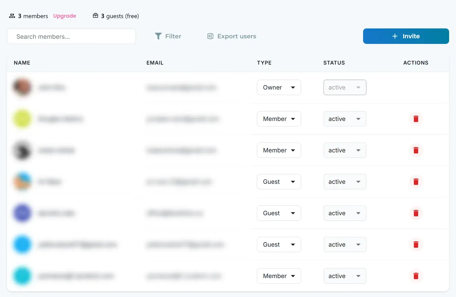
Task: Open the Upgrade link
Action: (65, 16)
